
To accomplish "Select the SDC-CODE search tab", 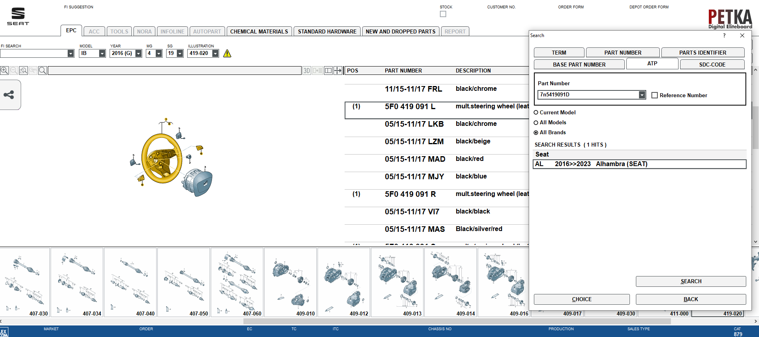I will coord(712,65).
